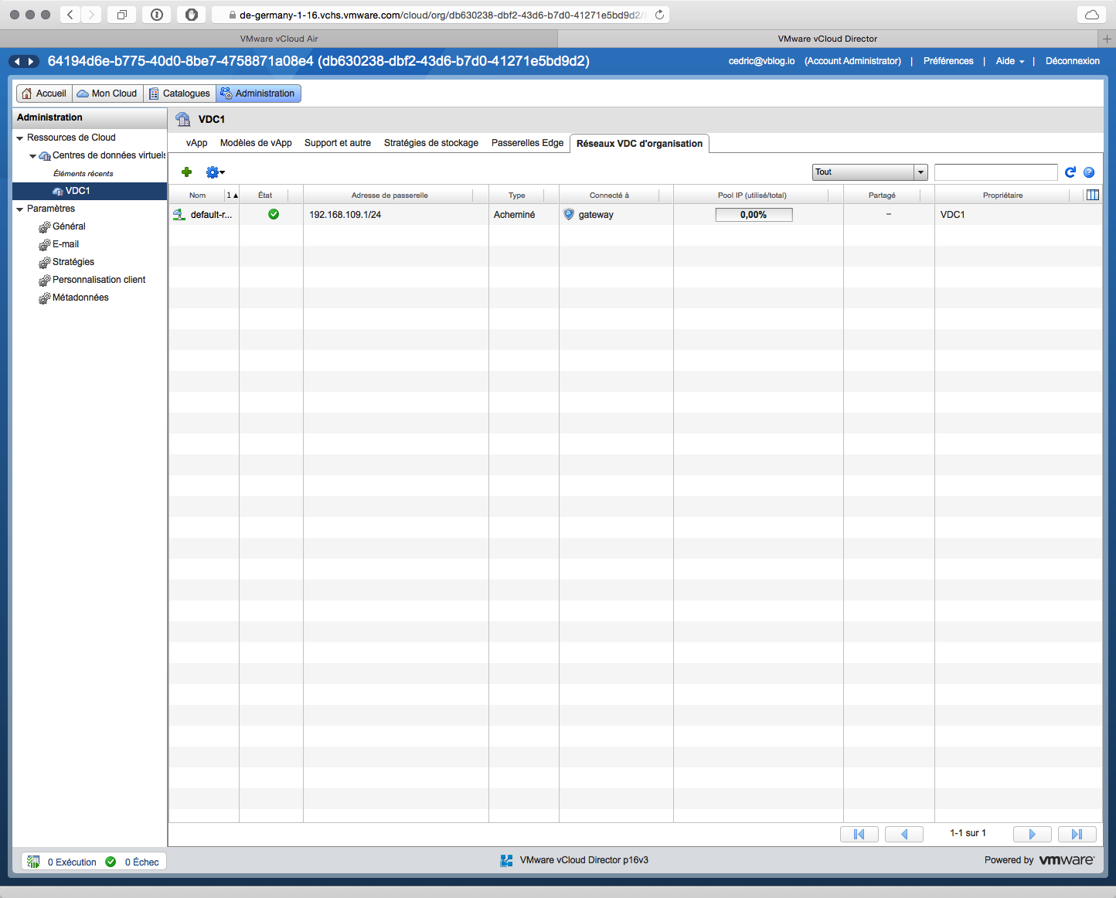1116x898 pixels.
Task: Click the search text field
Action: 995,172
